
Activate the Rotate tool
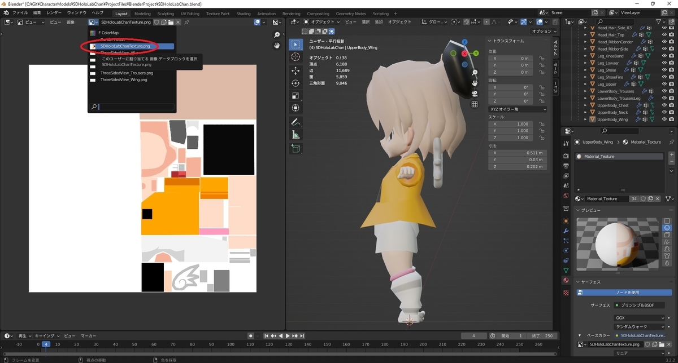pyautogui.click(x=295, y=83)
